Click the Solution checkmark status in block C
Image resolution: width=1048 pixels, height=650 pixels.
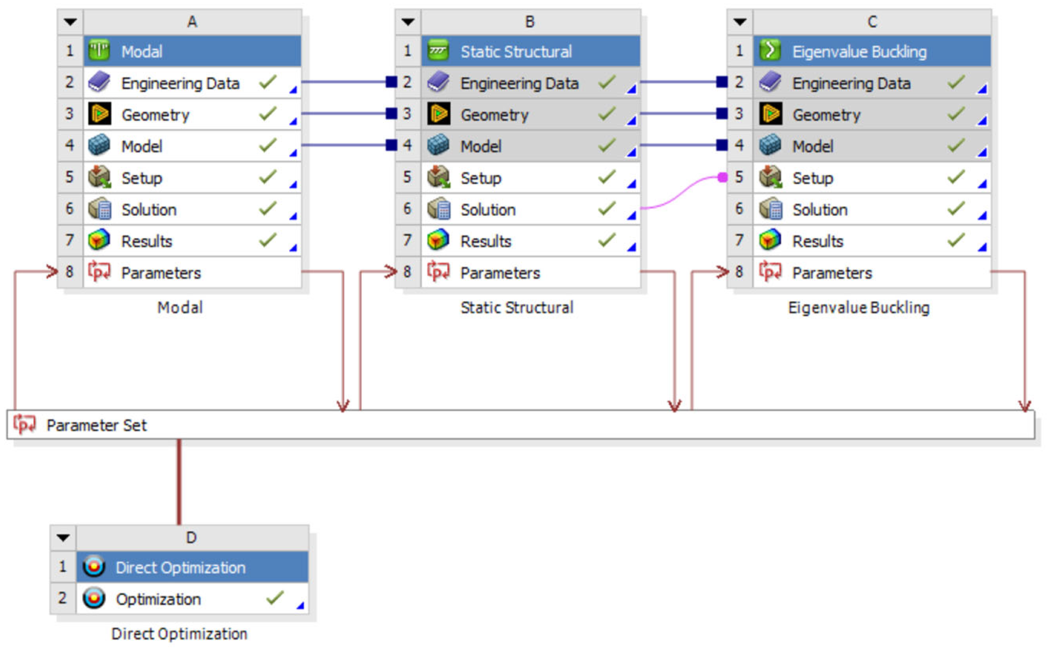click(956, 208)
